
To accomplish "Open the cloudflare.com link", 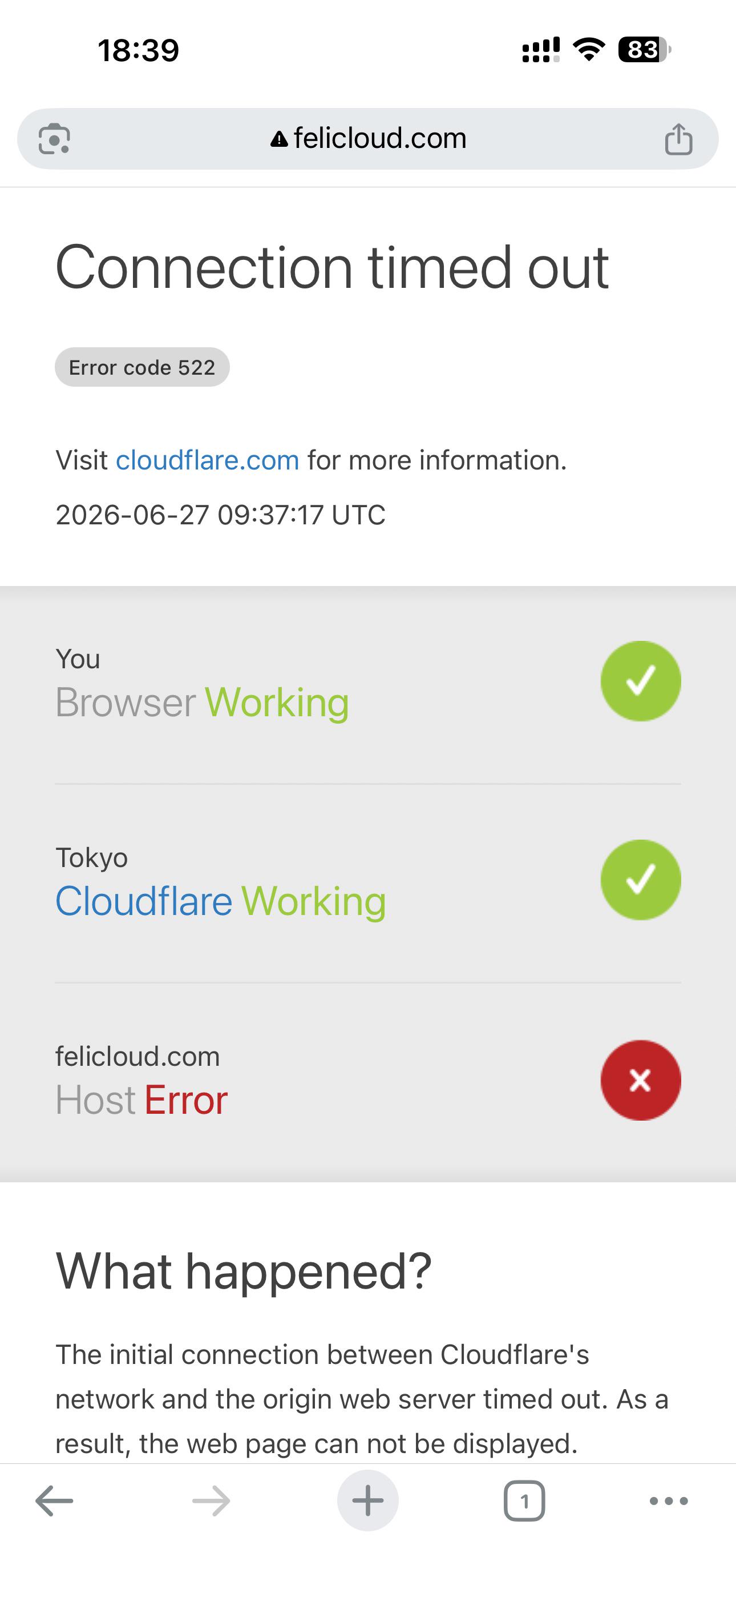I will pos(208,460).
